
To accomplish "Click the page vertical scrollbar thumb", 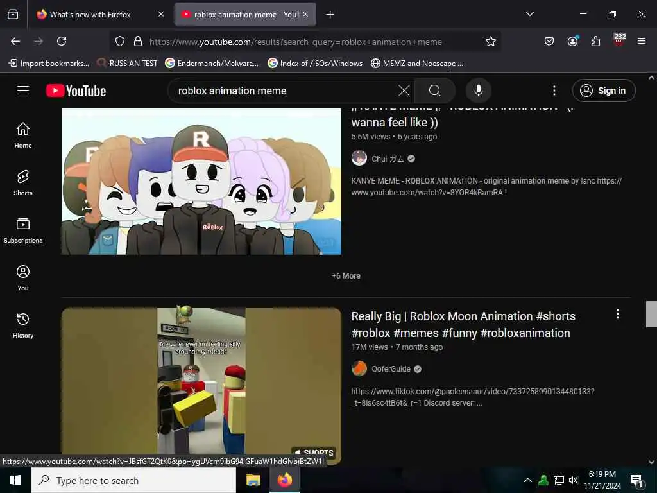I will 651,314.
